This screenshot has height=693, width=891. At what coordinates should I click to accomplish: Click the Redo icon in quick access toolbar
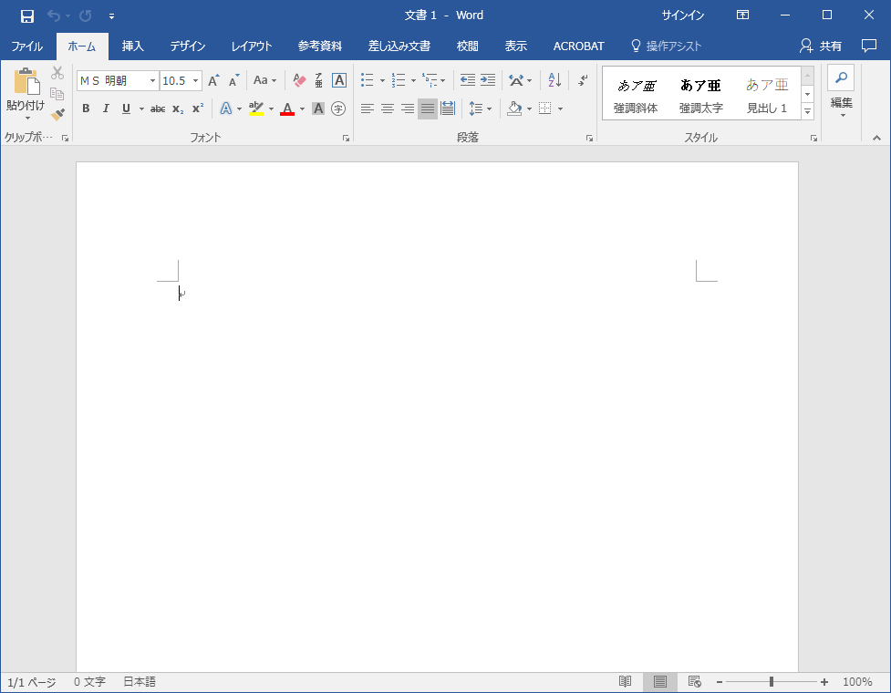click(86, 16)
